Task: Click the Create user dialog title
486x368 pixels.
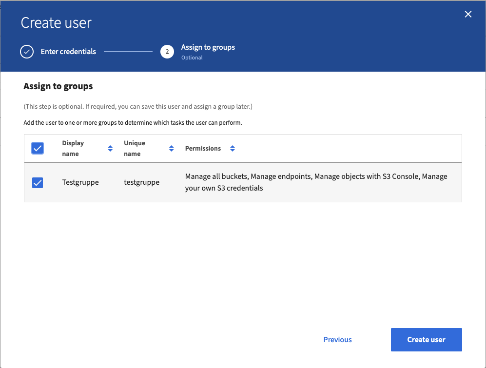Action: 56,22
